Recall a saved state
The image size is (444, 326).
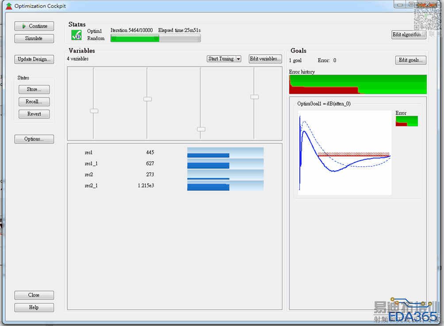pos(34,102)
